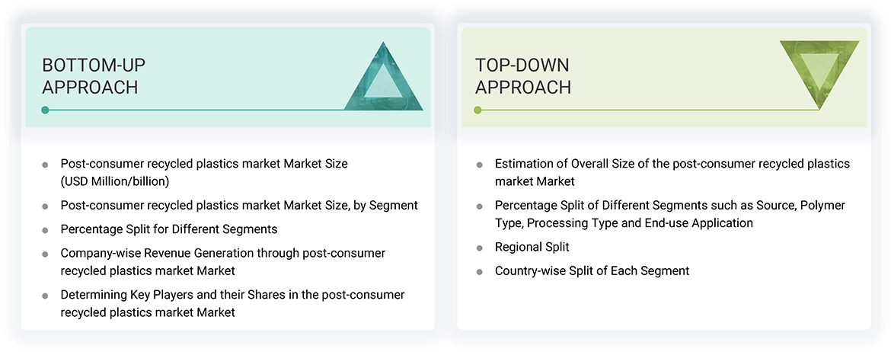Click the Market Size (USD Million/billion) item
Image resolution: width=891 pixels, height=352 pixels.
click(x=204, y=172)
